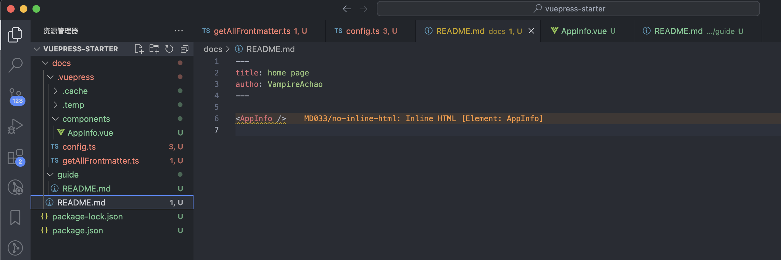This screenshot has height=260, width=781.
Task: Click the vuepress-starter command center search
Action: (568, 9)
